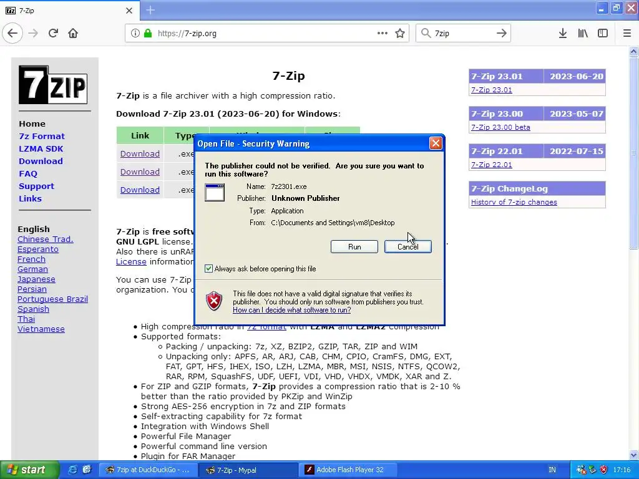Click the first system tray icon
This screenshot has height=479, width=639.
click(581, 470)
